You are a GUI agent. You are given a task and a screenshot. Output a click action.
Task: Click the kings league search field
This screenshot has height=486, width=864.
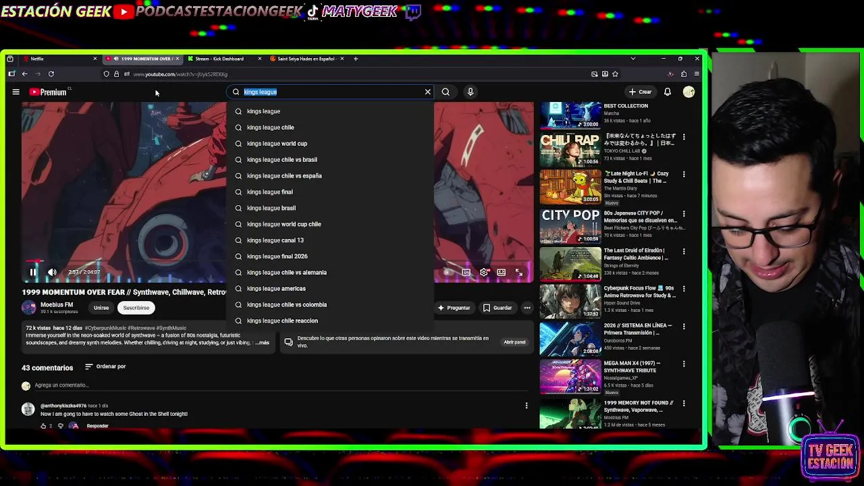click(x=331, y=92)
